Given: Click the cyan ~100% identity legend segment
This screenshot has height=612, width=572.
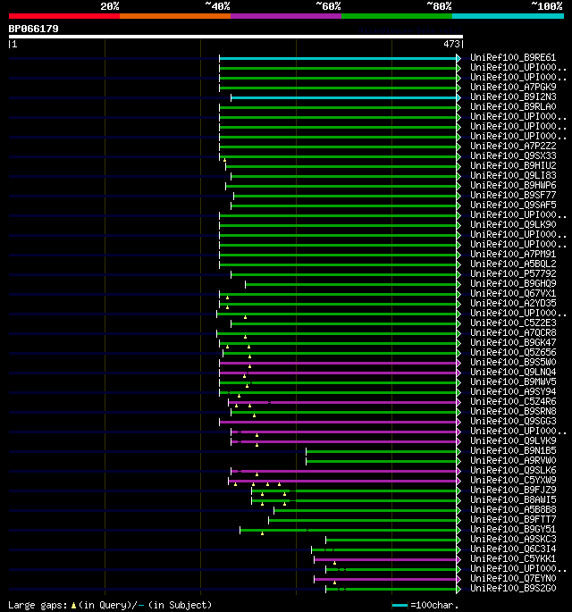Looking at the screenshot, I should click(x=508, y=16).
